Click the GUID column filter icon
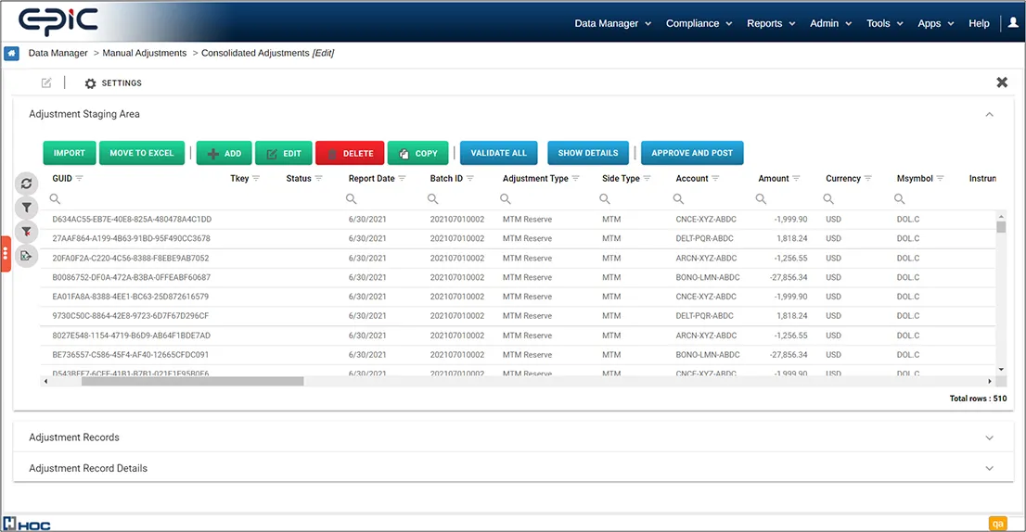1026x532 pixels. click(x=80, y=179)
